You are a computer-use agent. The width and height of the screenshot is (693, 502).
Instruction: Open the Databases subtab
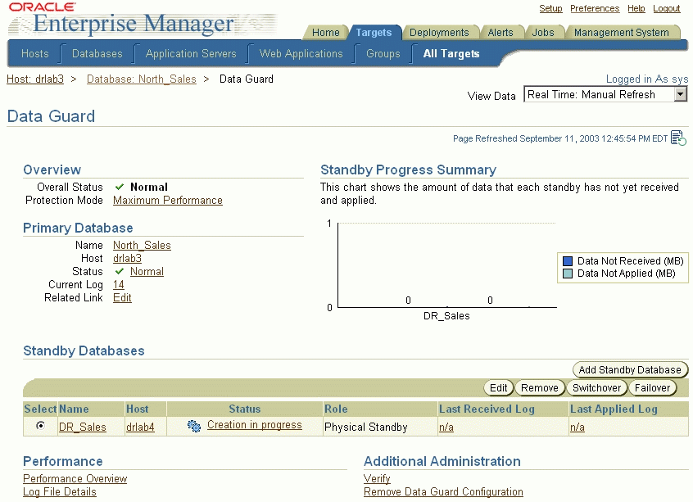click(97, 53)
